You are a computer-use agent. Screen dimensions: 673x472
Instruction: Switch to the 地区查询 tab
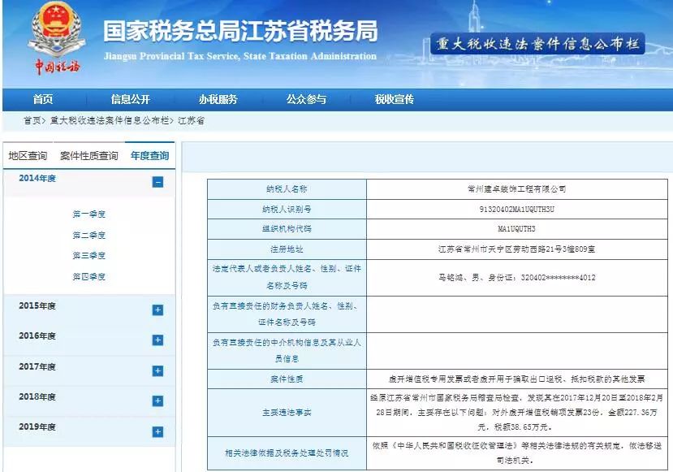tap(28, 155)
